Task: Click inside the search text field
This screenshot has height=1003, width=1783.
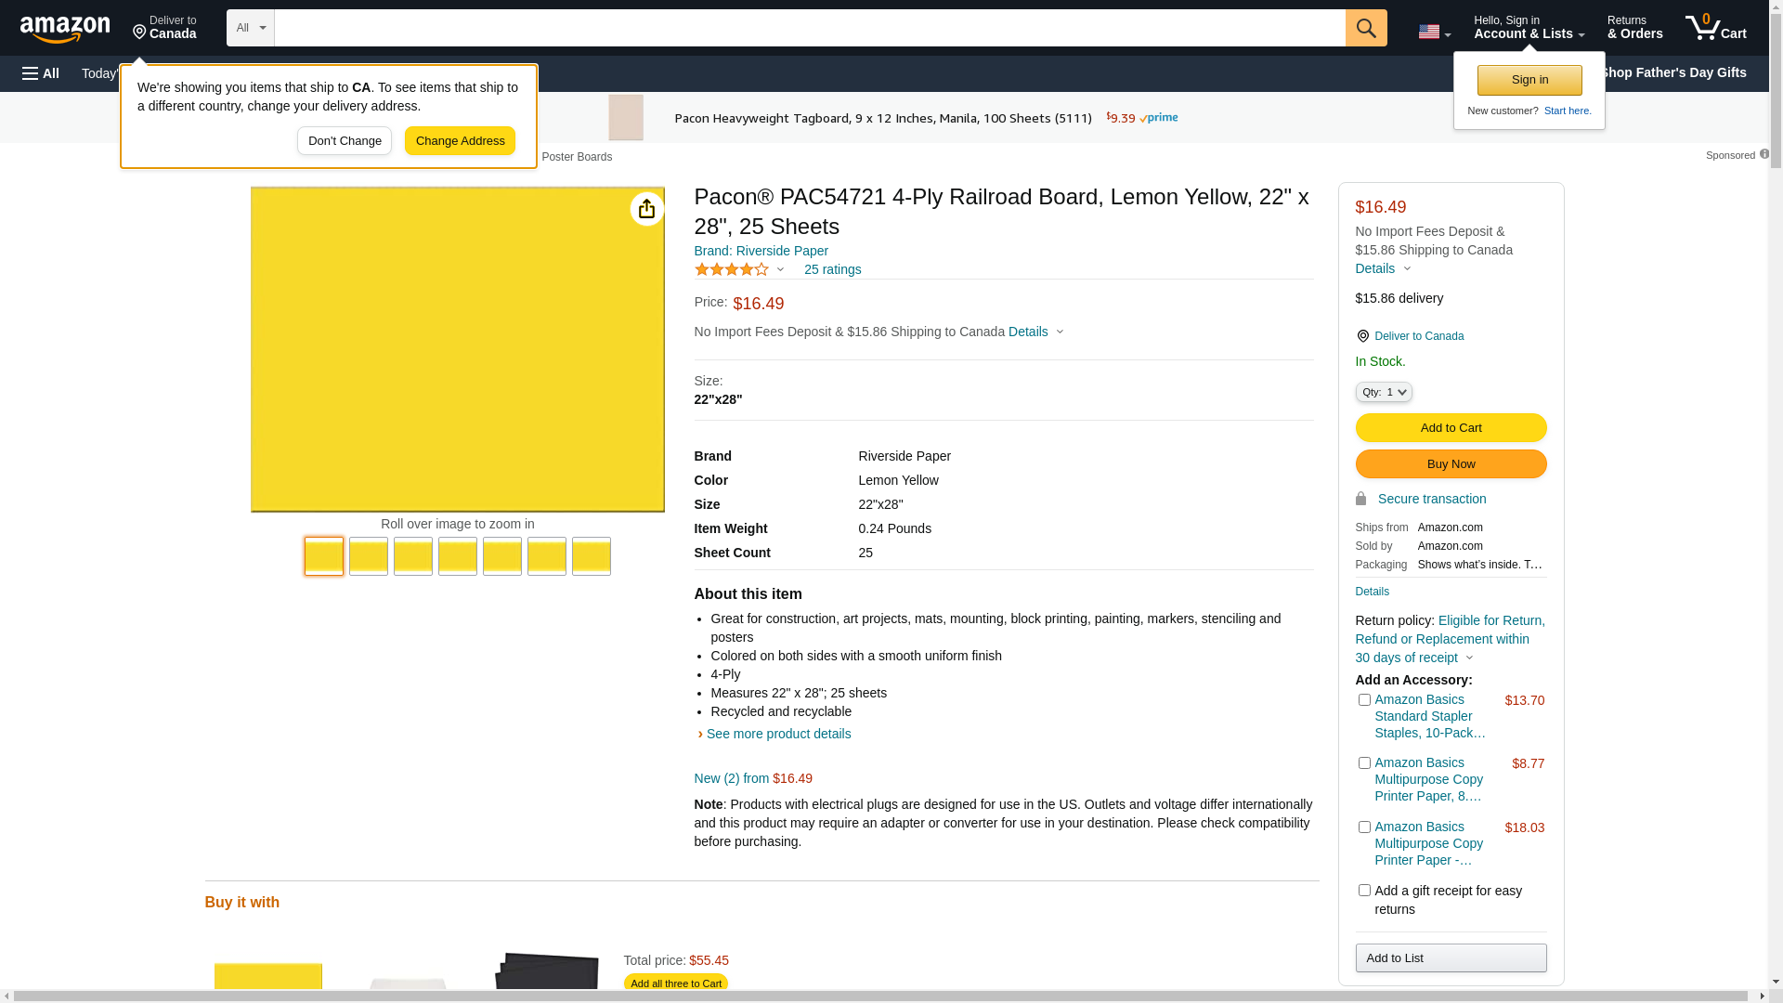Action: pyautogui.click(x=808, y=28)
